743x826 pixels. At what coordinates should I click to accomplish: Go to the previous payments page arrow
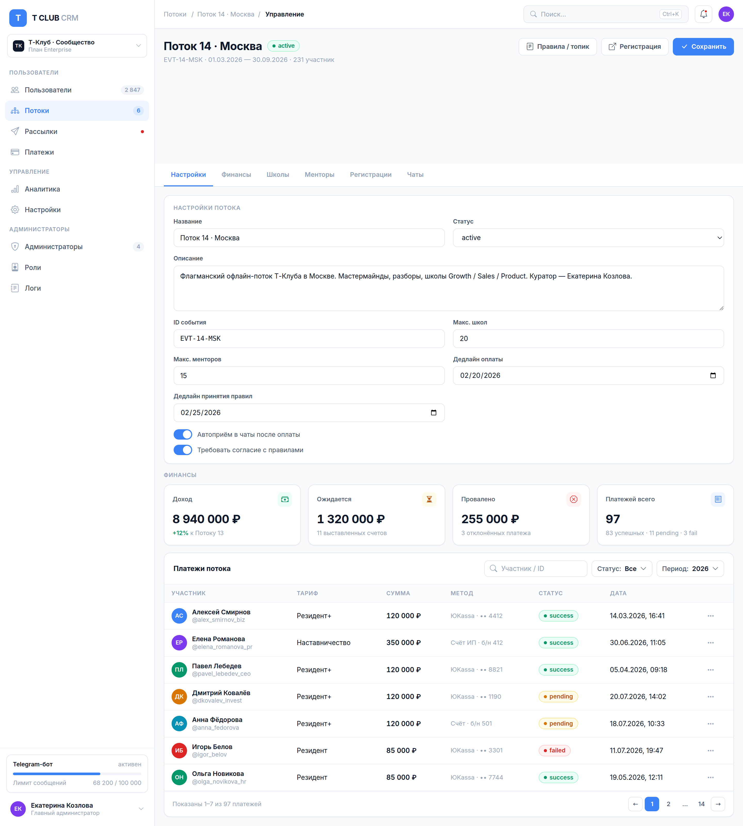635,804
